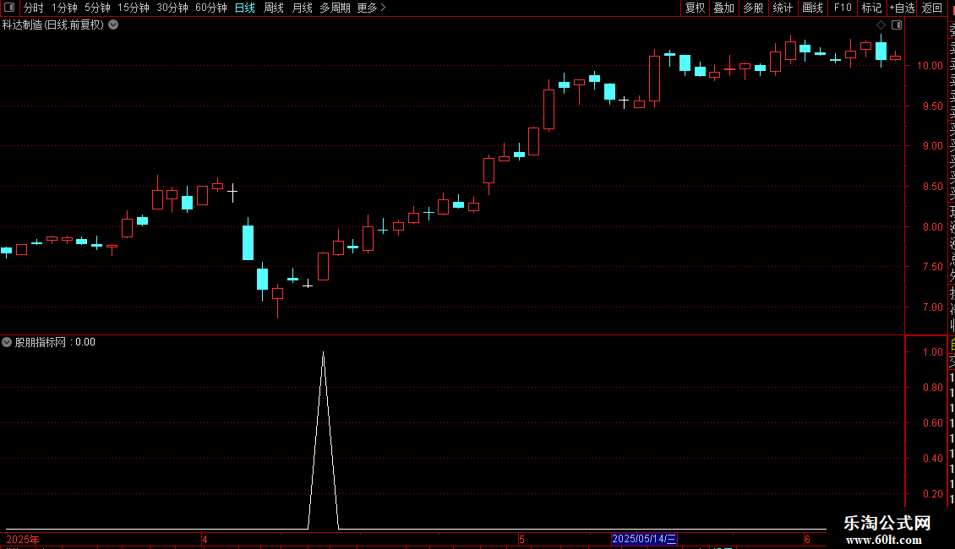Add stock with +自选 button
Screen dimensions: 955x549
point(902,8)
